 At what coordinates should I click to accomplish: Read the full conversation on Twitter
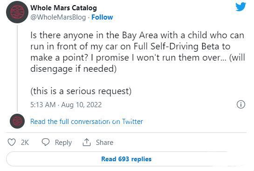(x=87, y=122)
